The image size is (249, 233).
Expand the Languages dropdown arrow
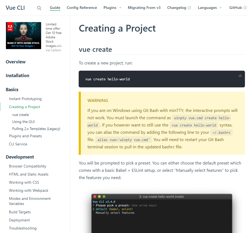pyautogui.click(x=221, y=8)
